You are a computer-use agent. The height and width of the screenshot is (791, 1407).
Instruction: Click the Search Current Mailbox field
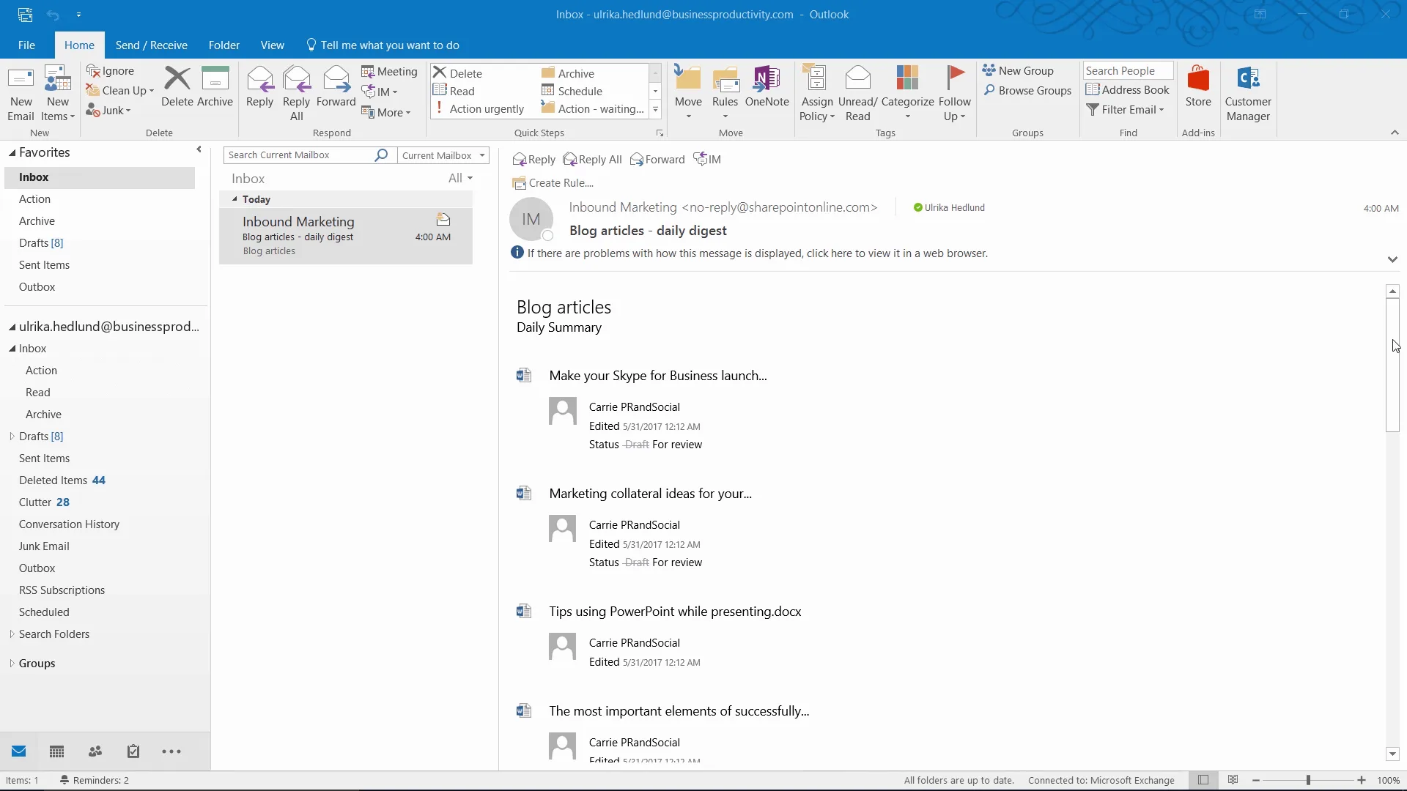pos(299,155)
